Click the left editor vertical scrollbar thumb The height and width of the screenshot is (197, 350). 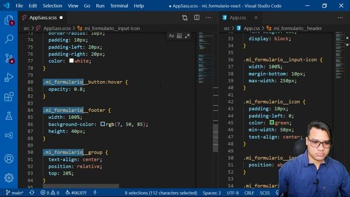coord(215,138)
